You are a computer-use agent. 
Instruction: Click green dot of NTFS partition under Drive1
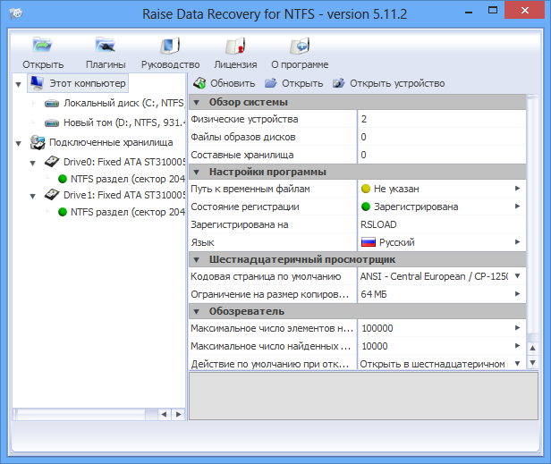[x=63, y=212]
